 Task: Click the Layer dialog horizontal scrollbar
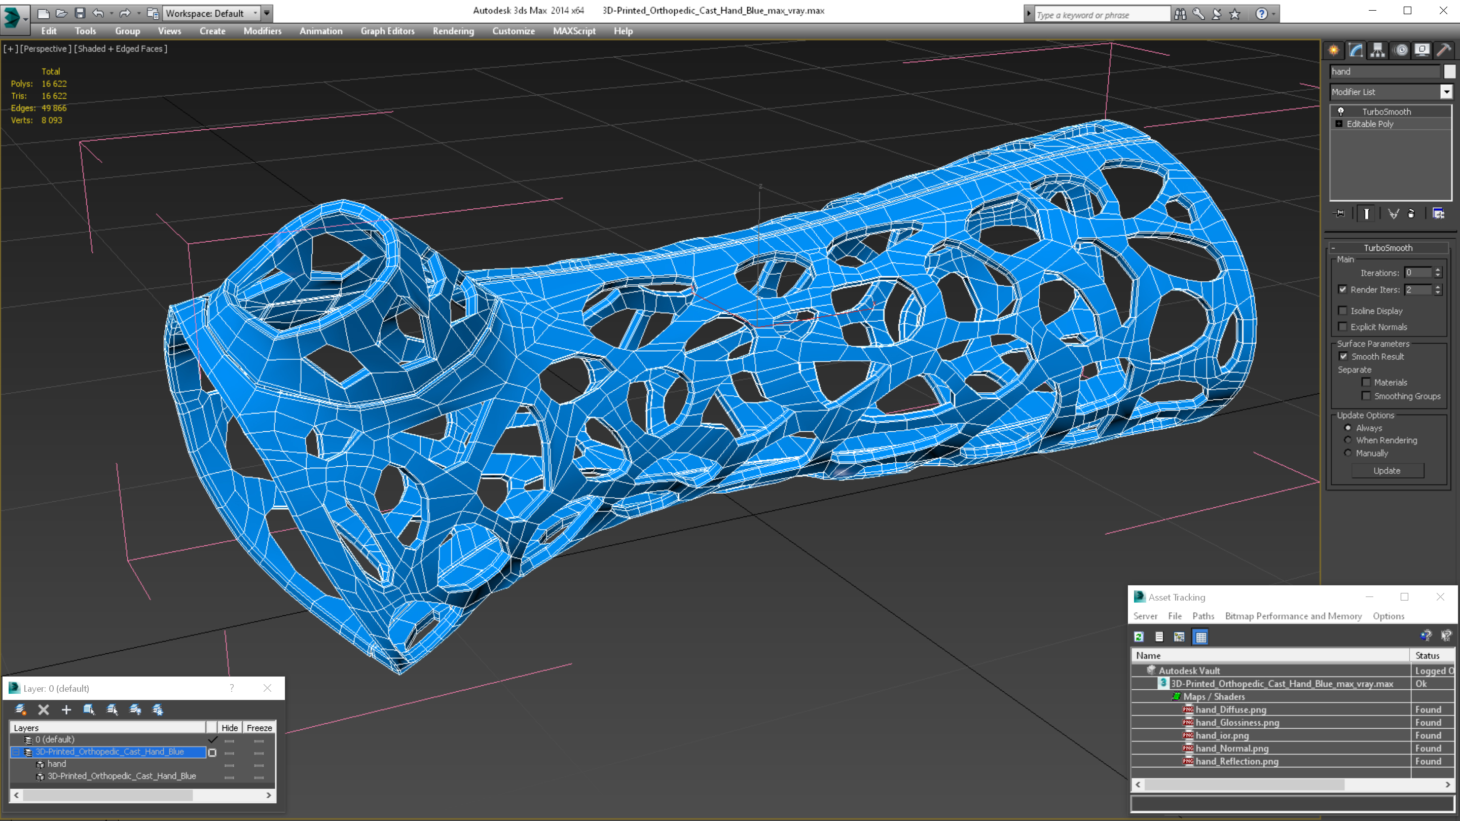(142, 796)
